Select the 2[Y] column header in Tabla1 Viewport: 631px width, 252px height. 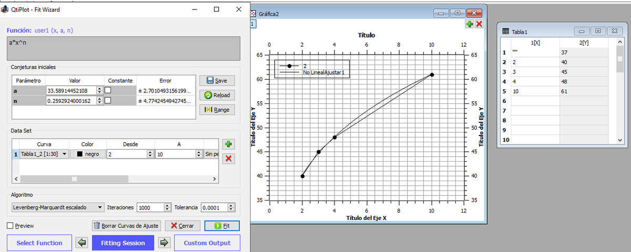pyautogui.click(x=584, y=42)
